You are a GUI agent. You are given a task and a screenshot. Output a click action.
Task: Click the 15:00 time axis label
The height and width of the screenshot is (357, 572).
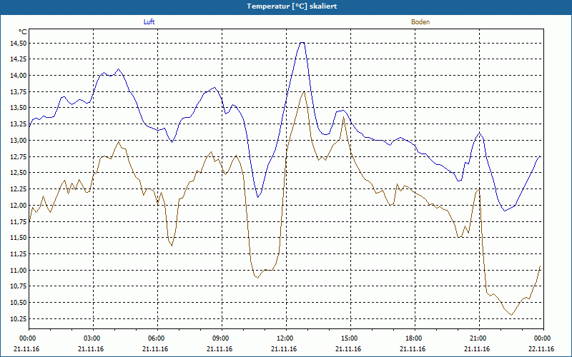click(x=350, y=338)
